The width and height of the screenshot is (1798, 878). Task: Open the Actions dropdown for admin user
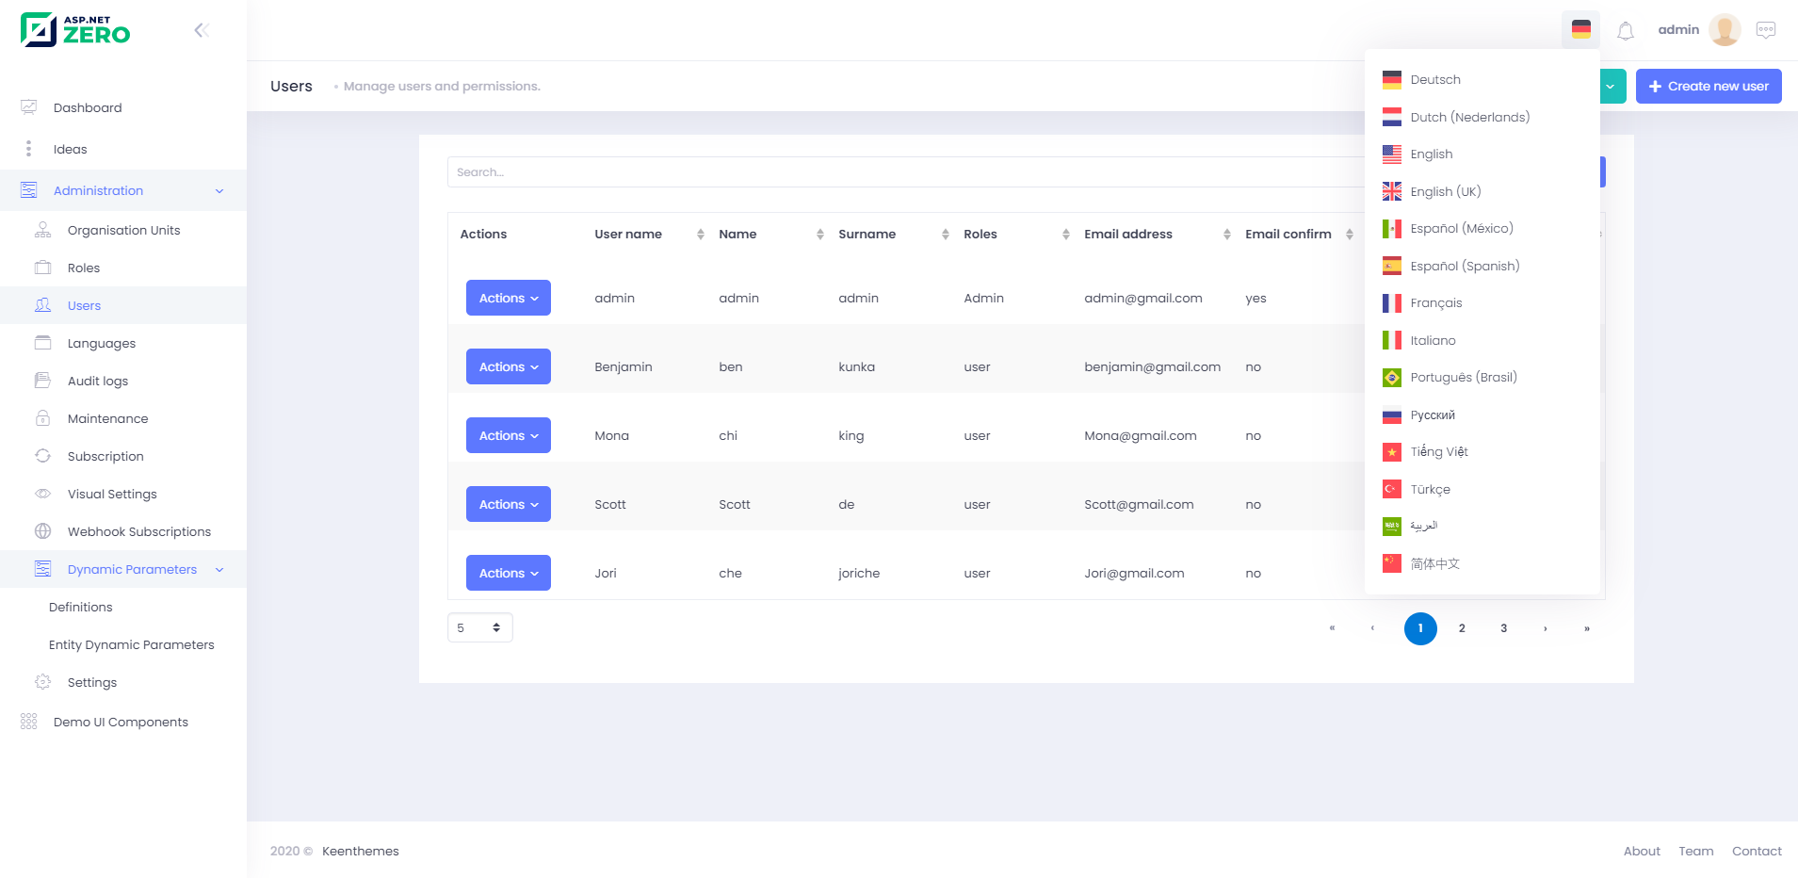coord(508,298)
